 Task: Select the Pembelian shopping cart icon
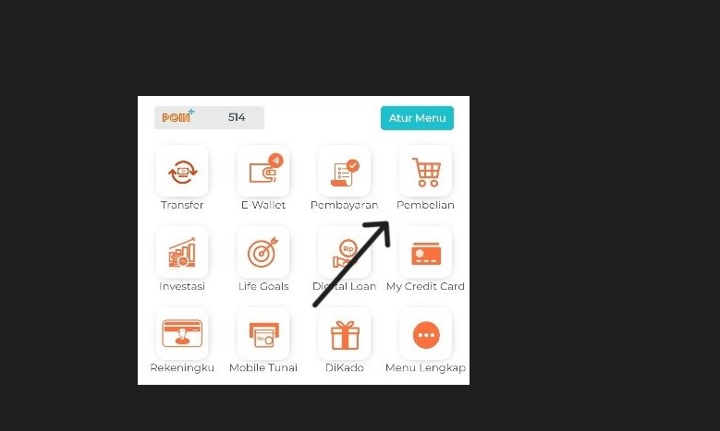pyautogui.click(x=426, y=171)
